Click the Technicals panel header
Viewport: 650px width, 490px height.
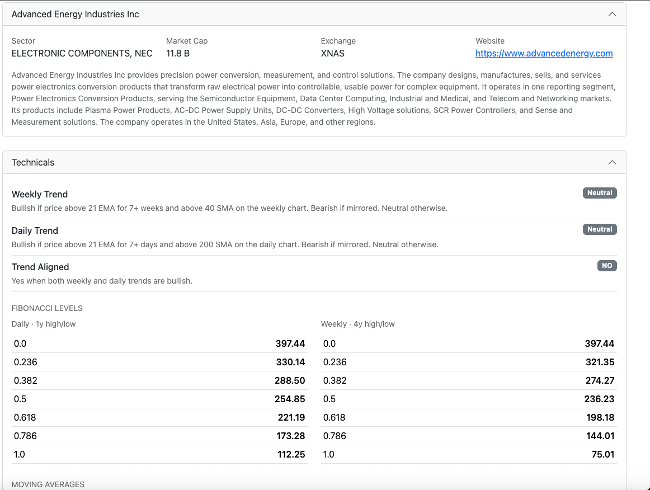314,163
